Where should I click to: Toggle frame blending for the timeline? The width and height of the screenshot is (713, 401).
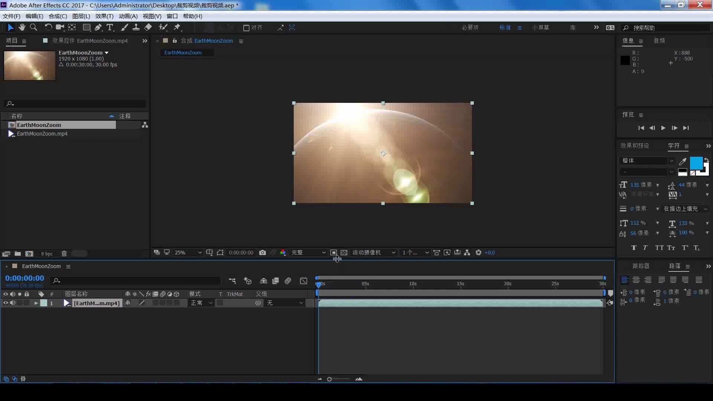pos(276,281)
